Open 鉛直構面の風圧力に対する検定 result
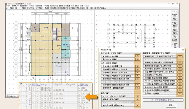This screenshot has width=189, height=109. coord(118,73)
